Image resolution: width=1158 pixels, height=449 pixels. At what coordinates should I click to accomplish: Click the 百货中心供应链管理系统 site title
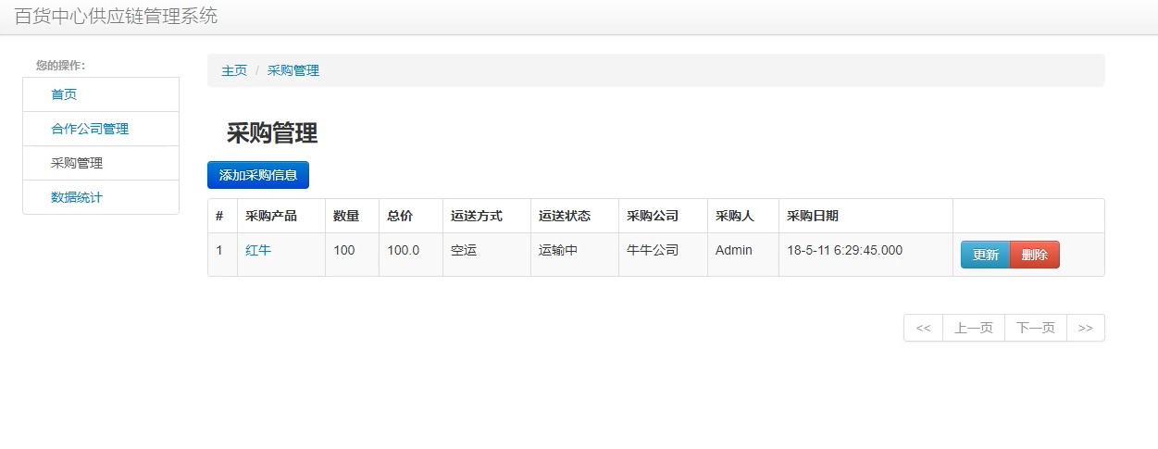pyautogui.click(x=116, y=16)
